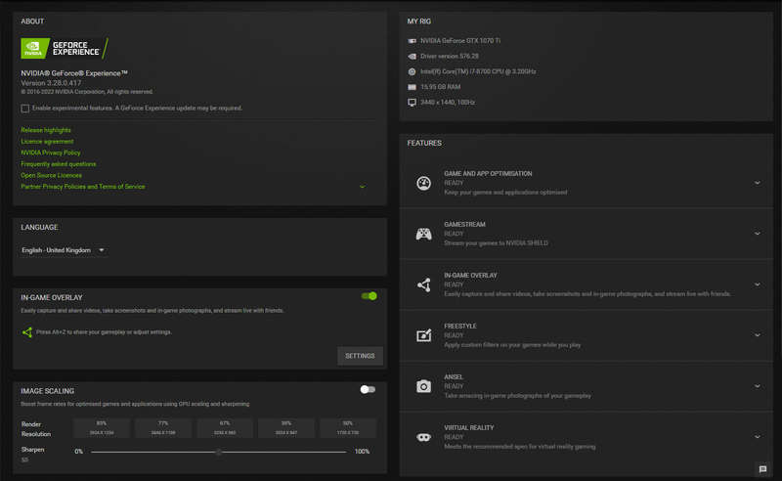Expand the Gamestream feature chevron

tap(757, 234)
